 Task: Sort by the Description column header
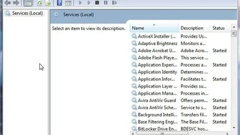coord(194,28)
